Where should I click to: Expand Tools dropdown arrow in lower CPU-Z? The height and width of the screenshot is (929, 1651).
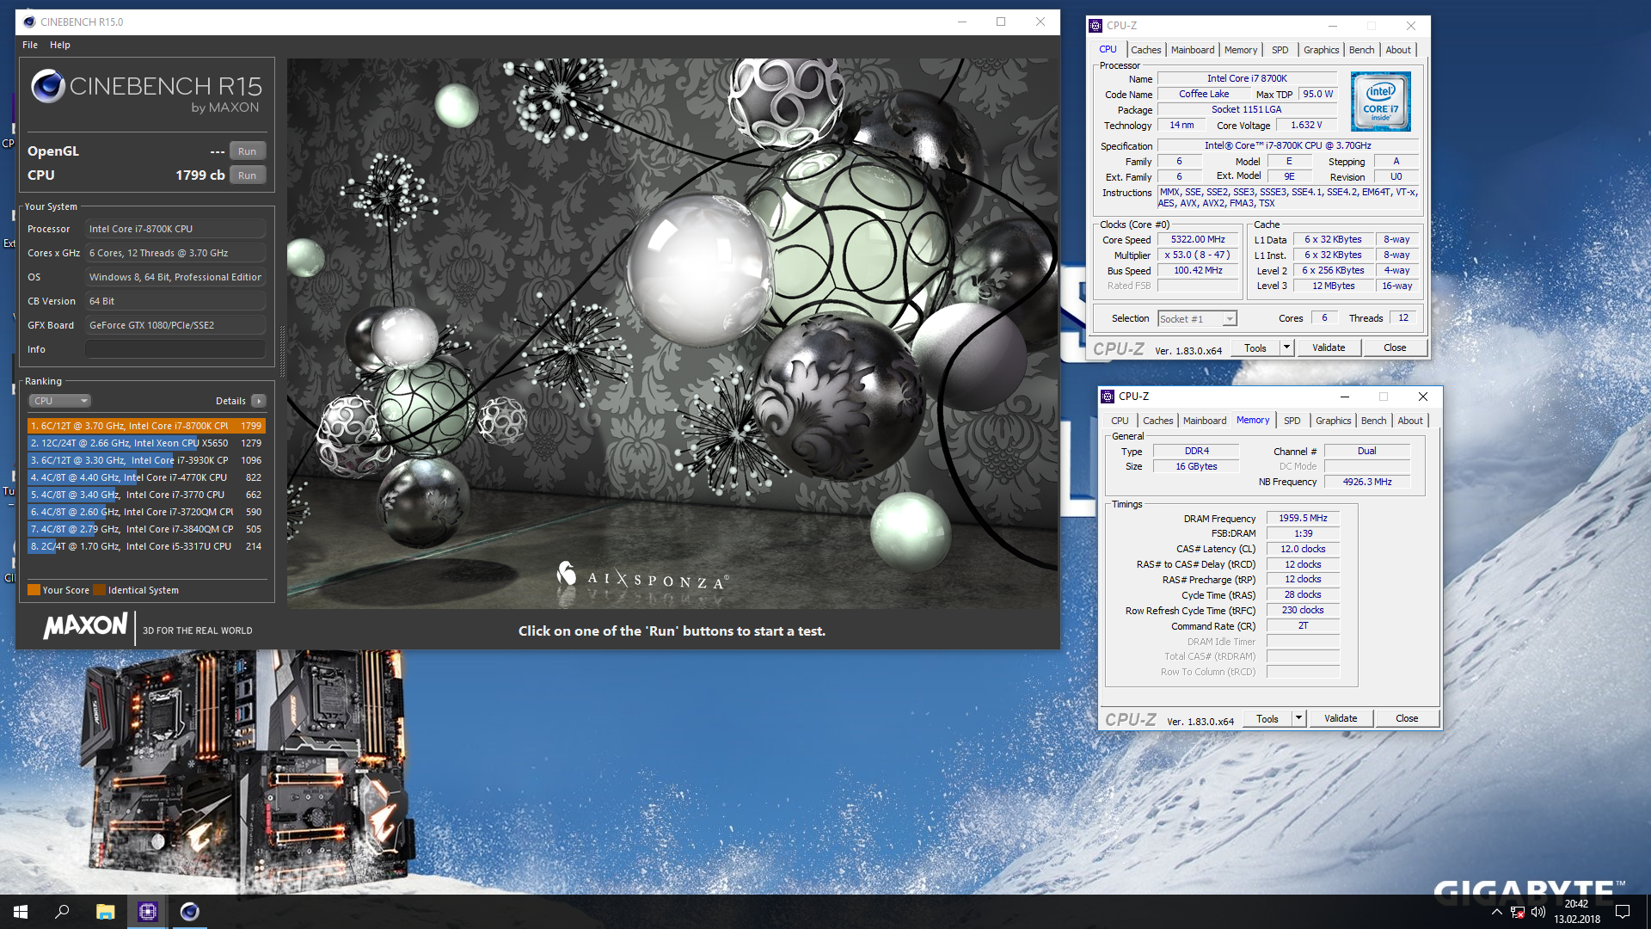point(1299,719)
